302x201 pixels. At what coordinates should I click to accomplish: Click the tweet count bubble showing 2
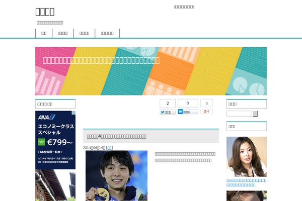(x=168, y=104)
